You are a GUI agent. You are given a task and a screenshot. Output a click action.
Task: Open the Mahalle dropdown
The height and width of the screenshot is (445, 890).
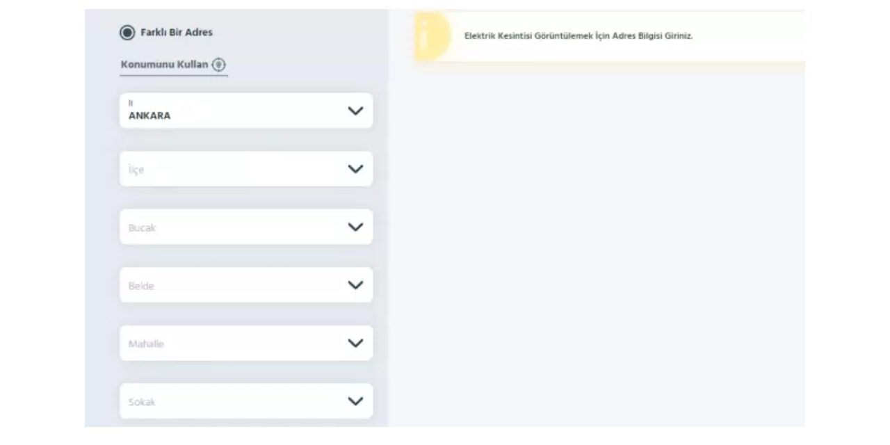[x=246, y=343]
